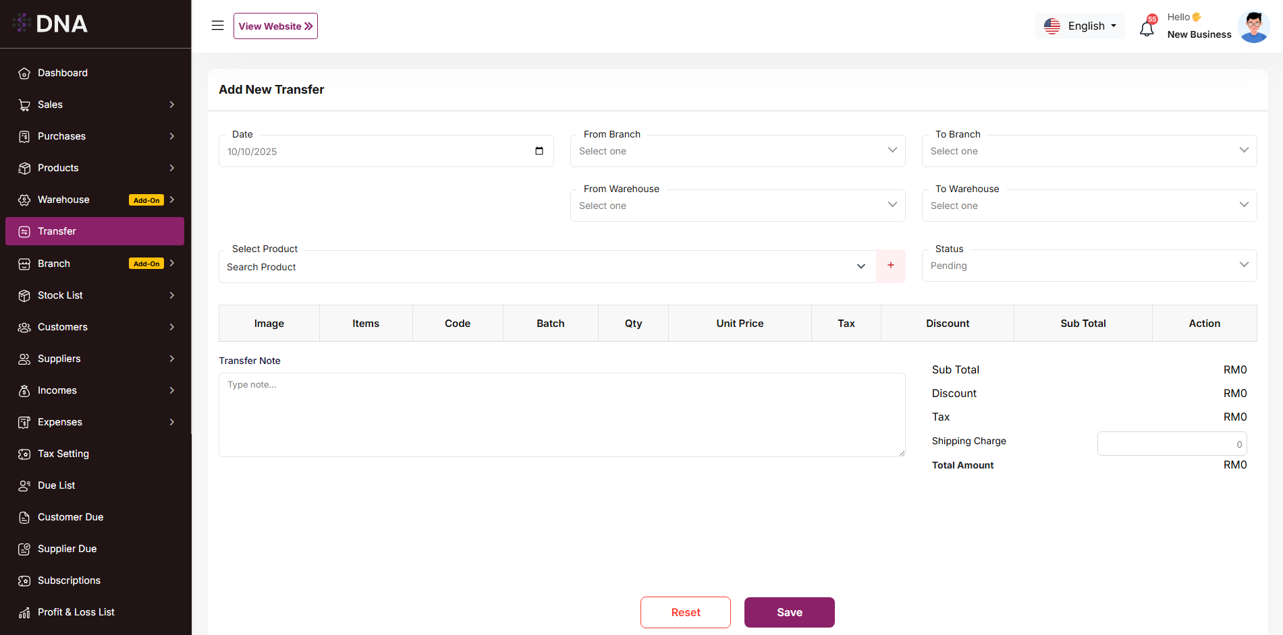The image size is (1283, 635).
Task: Click the Tax Setting sidebar icon
Action: (x=24, y=454)
